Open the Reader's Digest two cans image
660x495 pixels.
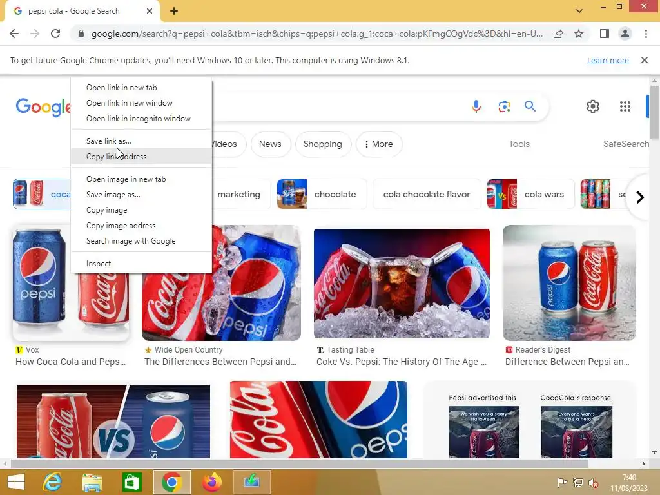pyautogui.click(x=569, y=283)
